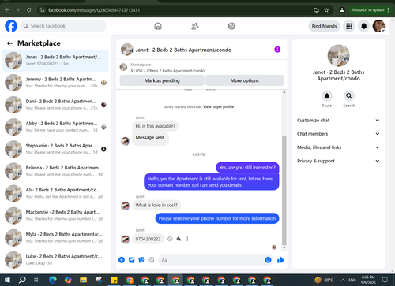Open the Friends icon in top navigation

(x=195, y=26)
